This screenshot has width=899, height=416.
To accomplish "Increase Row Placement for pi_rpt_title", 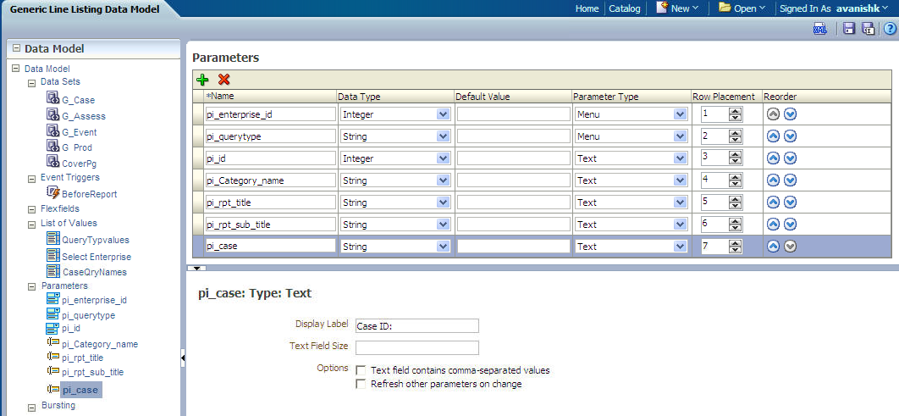I will (735, 199).
